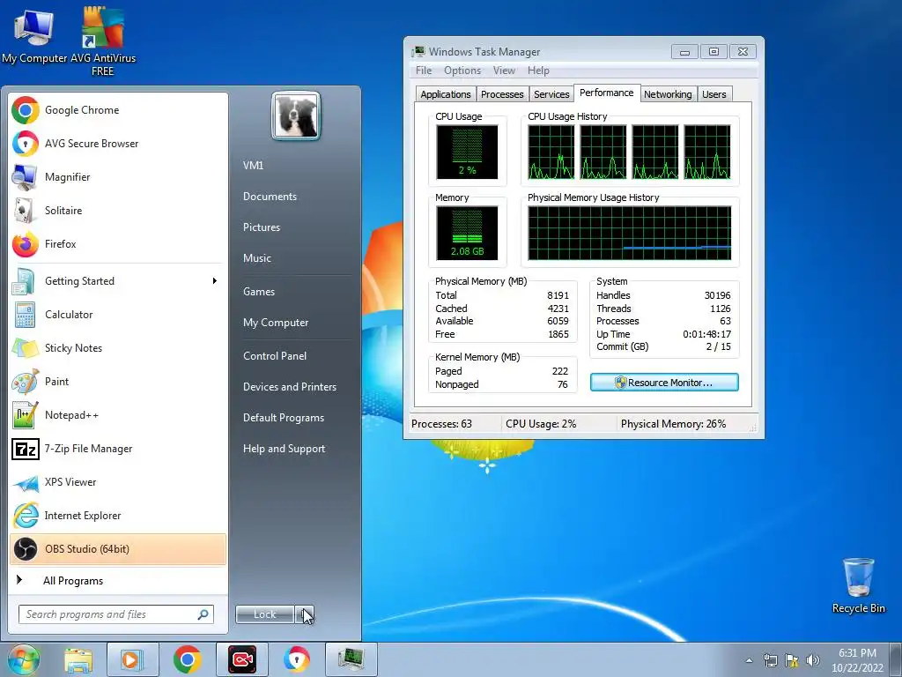Open Windows Explorer folder taskbar icon
The image size is (902, 677).
coord(78,659)
